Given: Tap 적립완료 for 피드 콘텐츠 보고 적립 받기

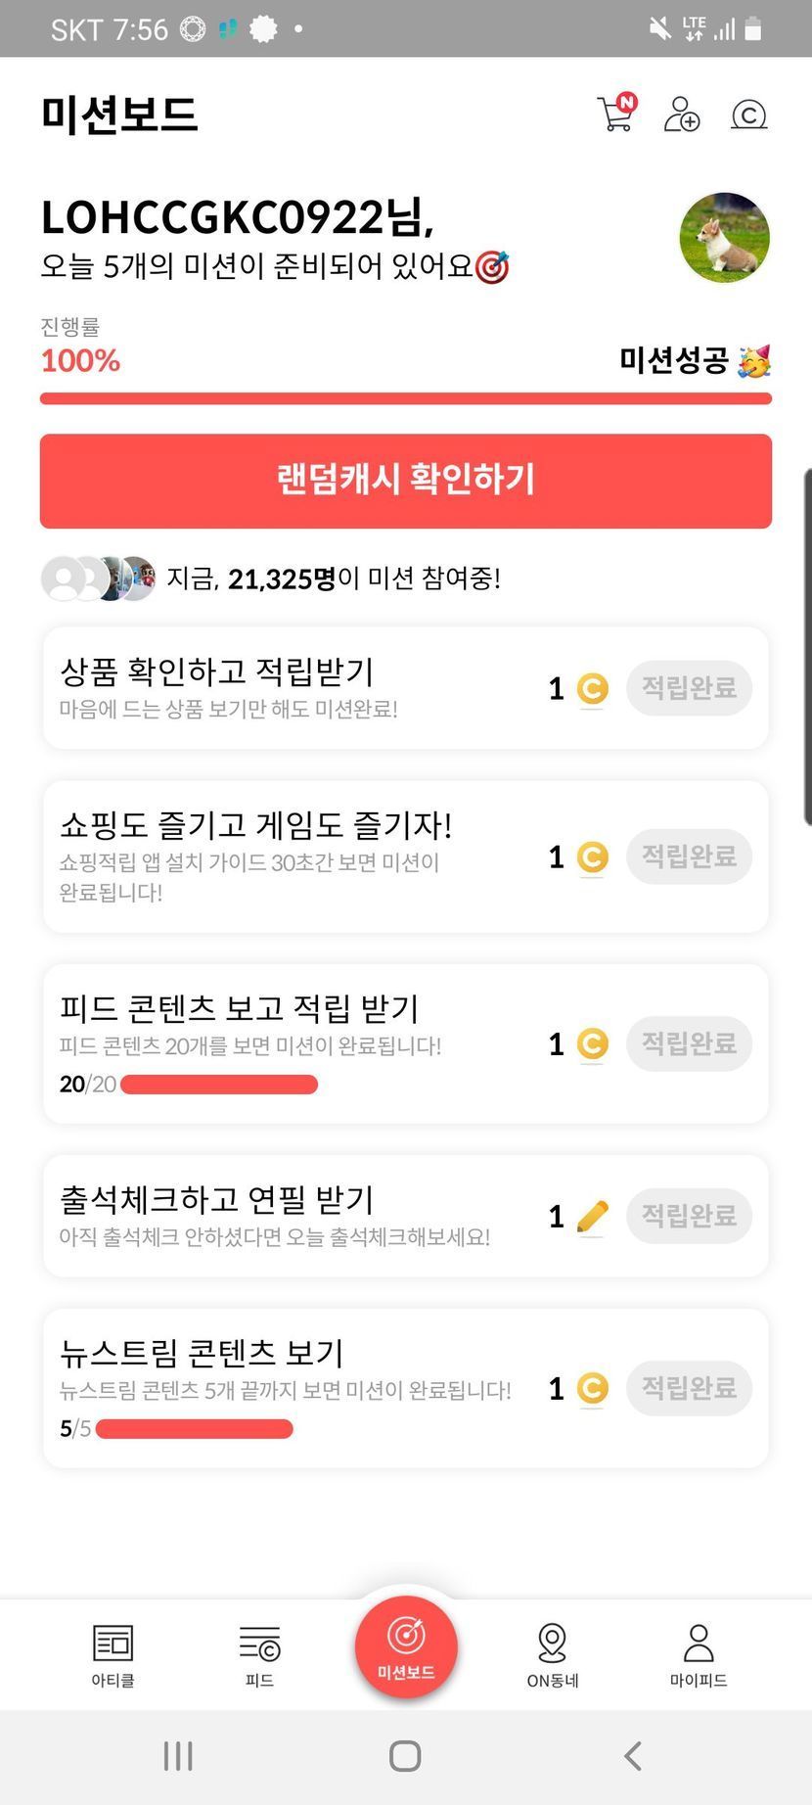Looking at the screenshot, I should coord(689,1043).
